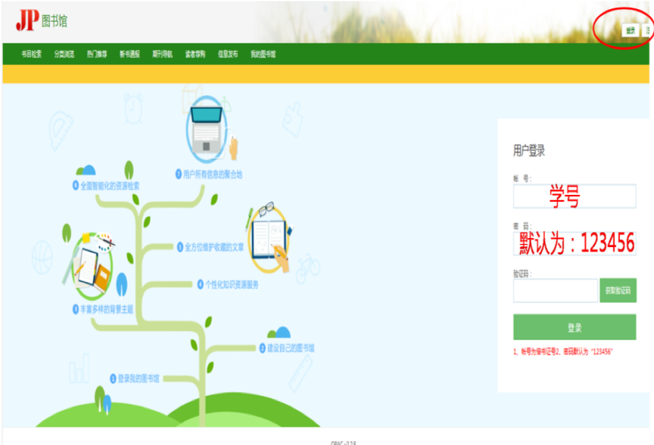The width and height of the screenshot is (654, 445).
Task: Click the 登录我的图书馆 label
Action: [x=135, y=379]
